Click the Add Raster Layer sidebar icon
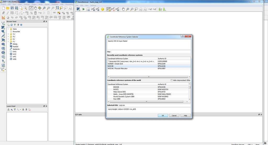Screen dimensions: 268x145 click(3, 27)
